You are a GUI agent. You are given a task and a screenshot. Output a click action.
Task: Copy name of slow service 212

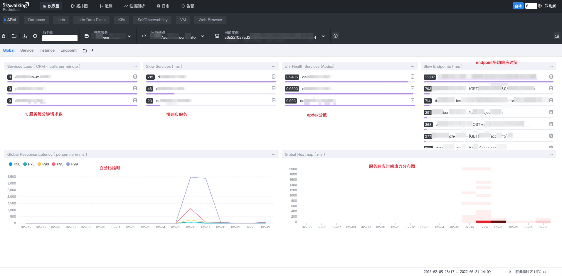coord(274,77)
